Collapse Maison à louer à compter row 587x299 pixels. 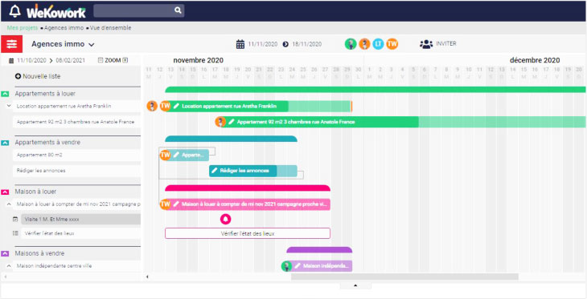(x=9, y=204)
